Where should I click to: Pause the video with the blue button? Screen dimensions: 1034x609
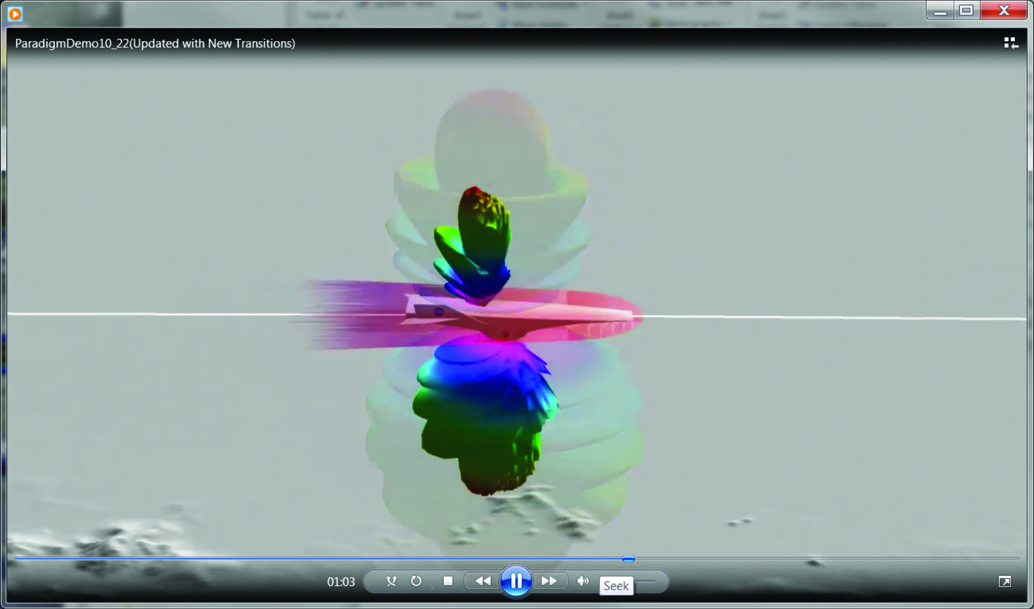point(515,581)
